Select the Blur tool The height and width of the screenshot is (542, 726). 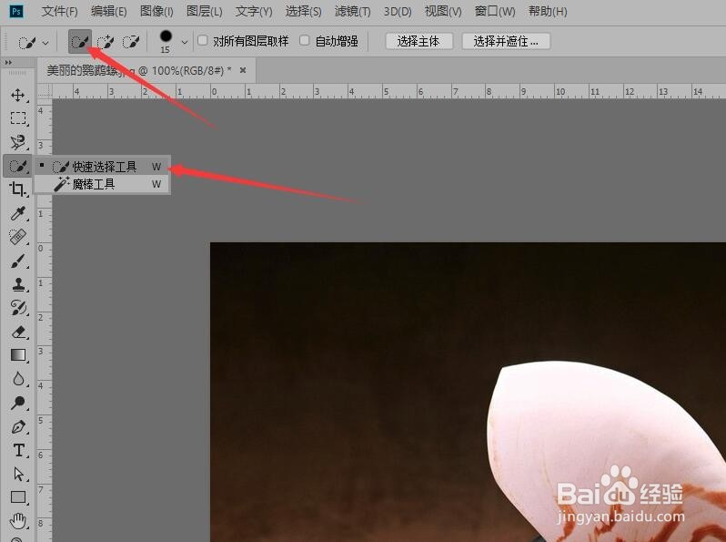(18, 379)
